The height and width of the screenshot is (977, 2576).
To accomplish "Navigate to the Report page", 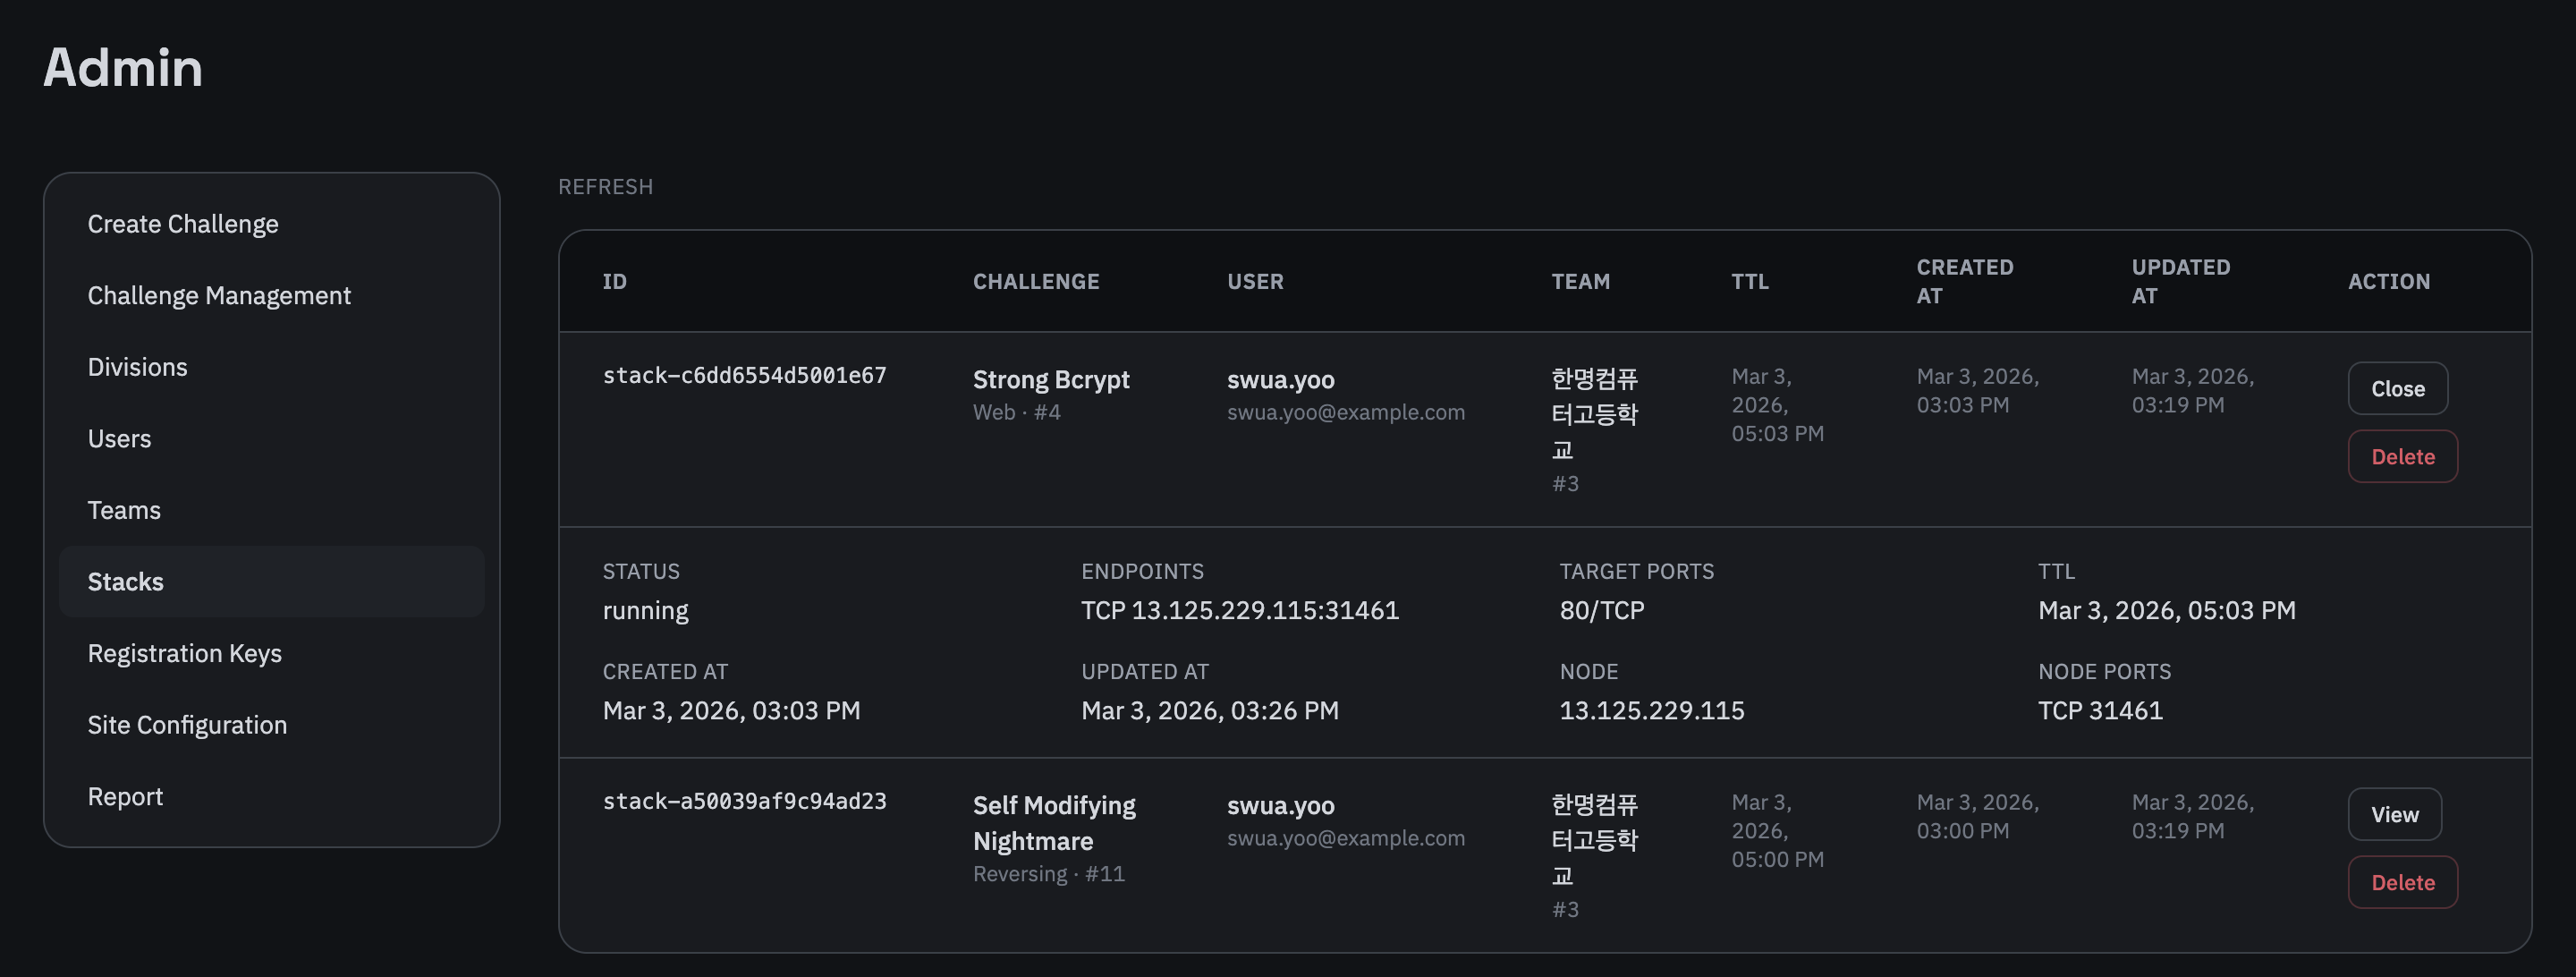I will point(126,795).
